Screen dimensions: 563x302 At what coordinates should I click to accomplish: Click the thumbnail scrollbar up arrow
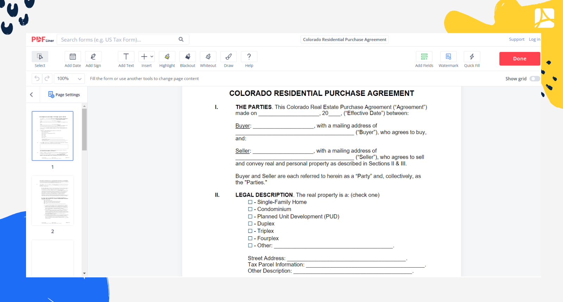(84, 106)
